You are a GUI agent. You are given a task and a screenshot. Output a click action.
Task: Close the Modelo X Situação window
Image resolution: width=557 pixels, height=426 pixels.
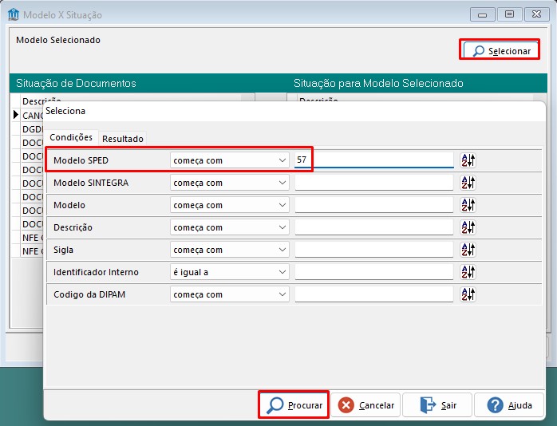[536, 14]
